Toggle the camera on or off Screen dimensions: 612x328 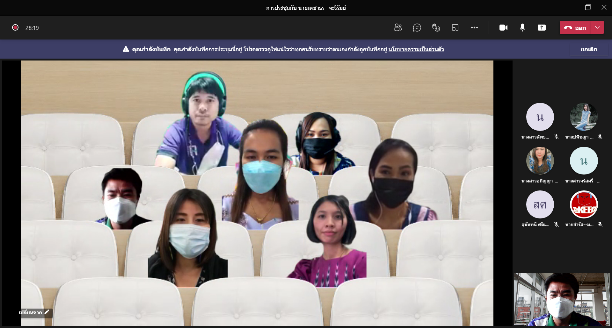tap(503, 28)
